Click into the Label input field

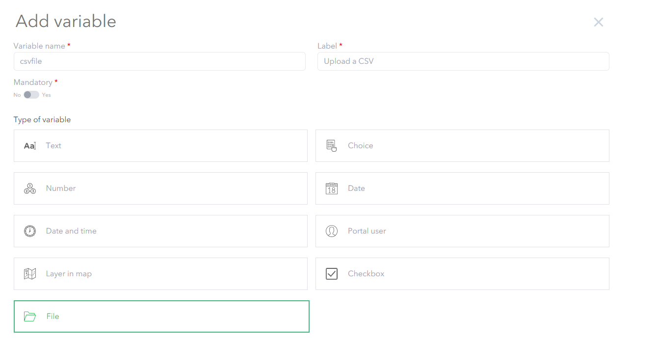[463, 61]
